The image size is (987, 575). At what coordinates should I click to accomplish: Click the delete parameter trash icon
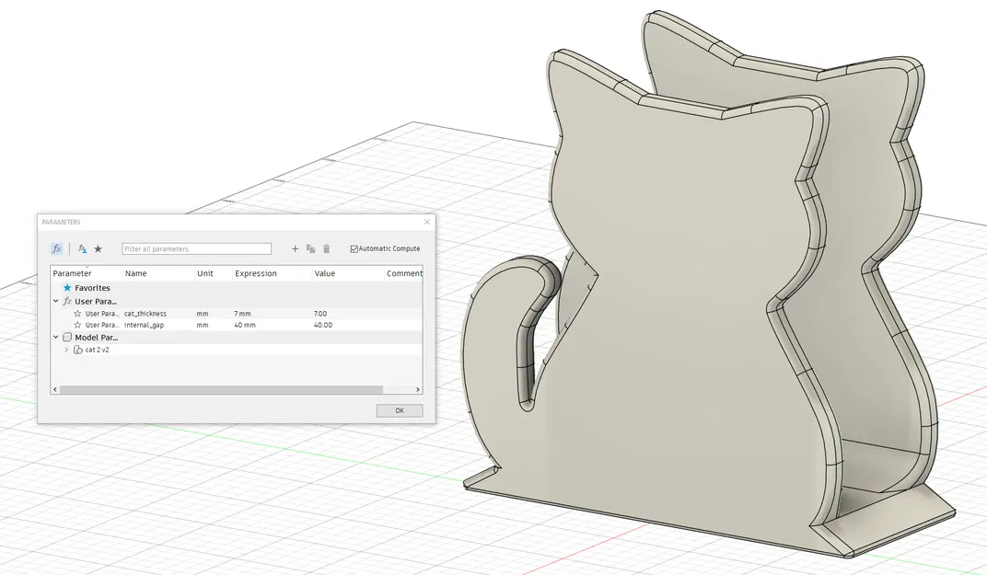pos(328,248)
